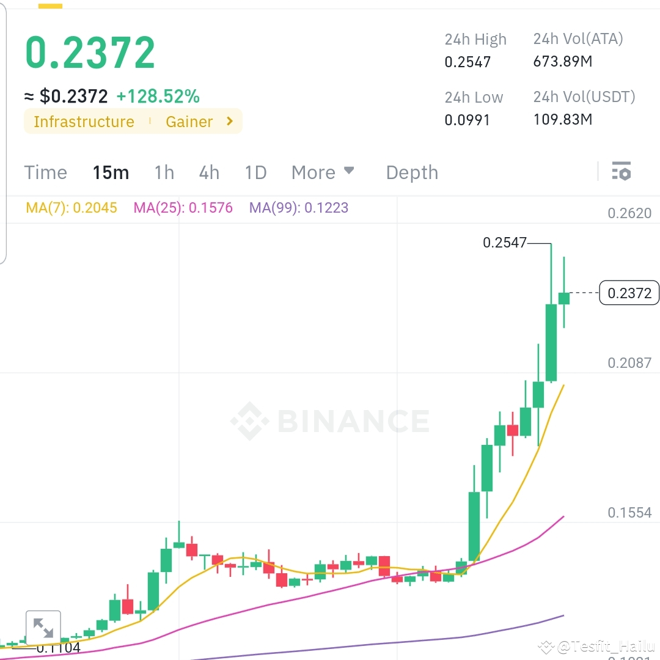Click the diamond icon next to @Tesfit_Hailu
This screenshot has height=660, width=660.
pyautogui.click(x=546, y=646)
